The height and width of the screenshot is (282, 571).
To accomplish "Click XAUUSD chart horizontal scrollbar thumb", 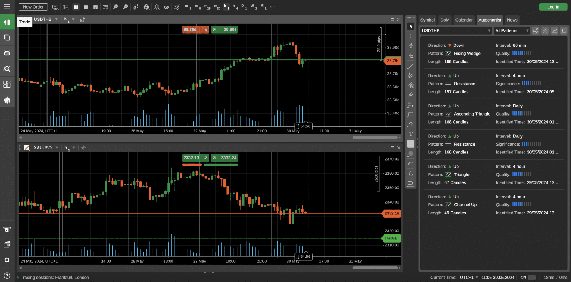I will click(375, 268).
